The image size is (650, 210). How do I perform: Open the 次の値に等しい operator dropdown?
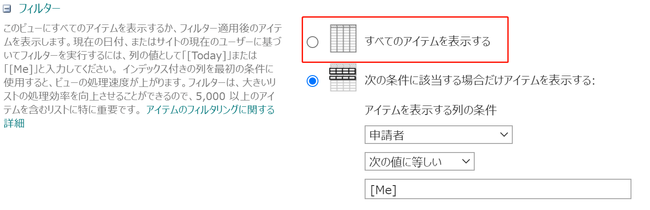pyautogui.click(x=419, y=162)
